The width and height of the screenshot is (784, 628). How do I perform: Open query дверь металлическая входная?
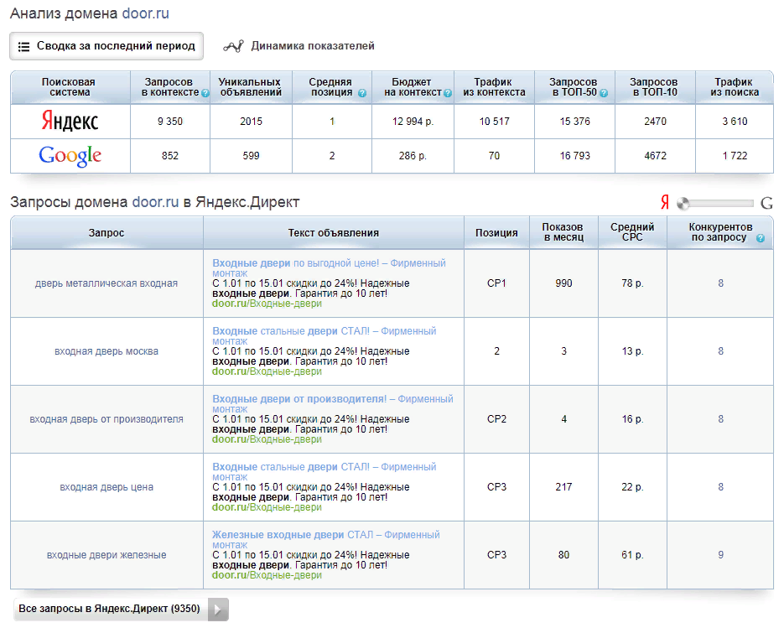click(x=106, y=283)
